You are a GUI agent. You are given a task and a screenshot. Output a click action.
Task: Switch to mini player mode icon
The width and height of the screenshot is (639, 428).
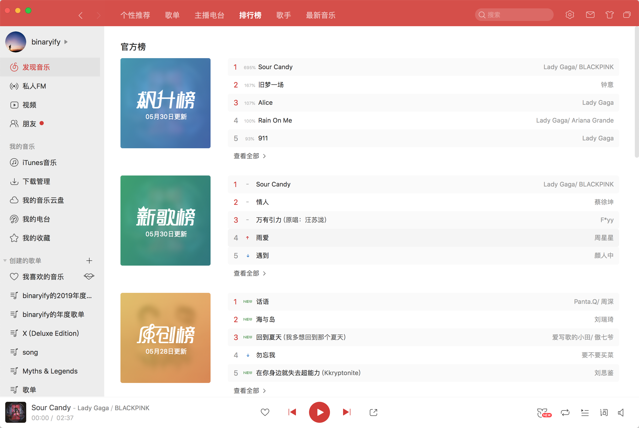click(x=627, y=15)
